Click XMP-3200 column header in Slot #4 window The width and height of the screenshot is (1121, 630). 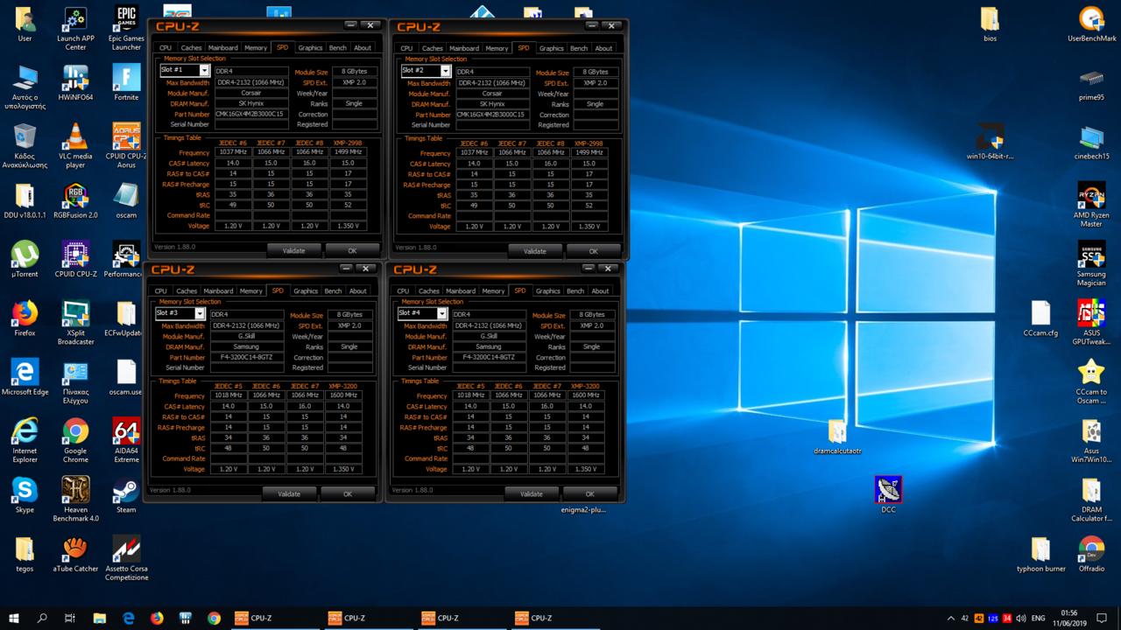click(x=585, y=386)
